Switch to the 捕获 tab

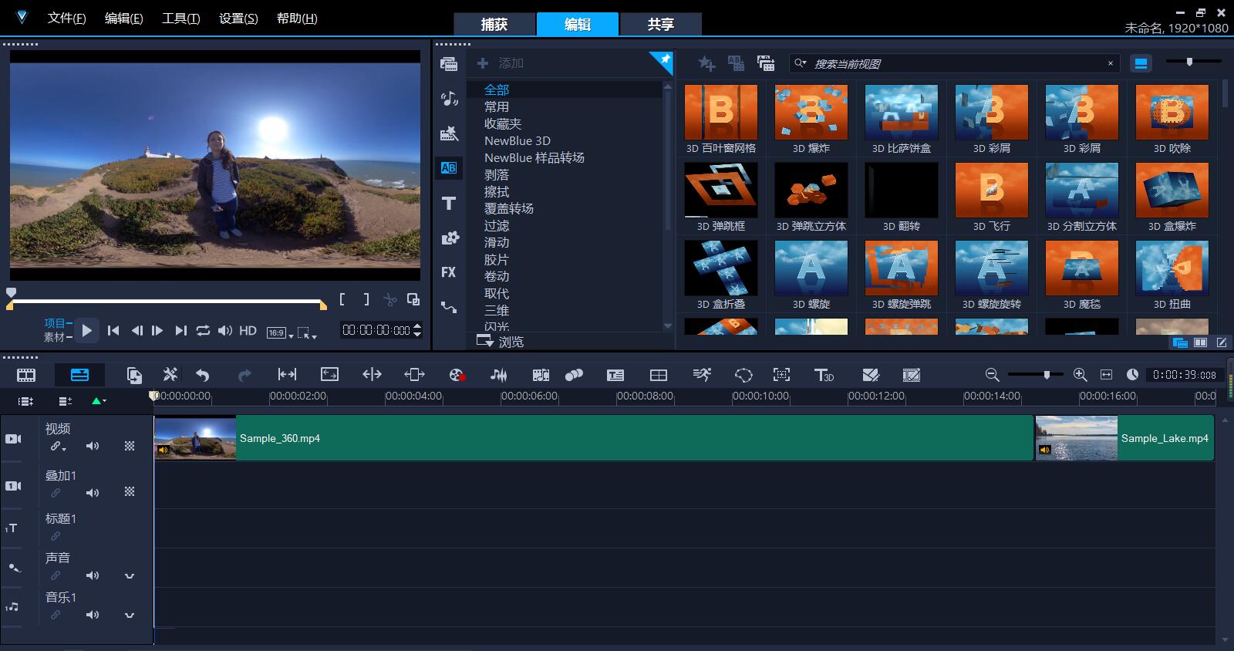click(x=494, y=24)
